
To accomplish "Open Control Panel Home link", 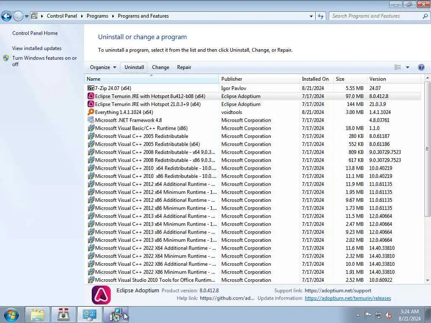I will click(x=35, y=33).
